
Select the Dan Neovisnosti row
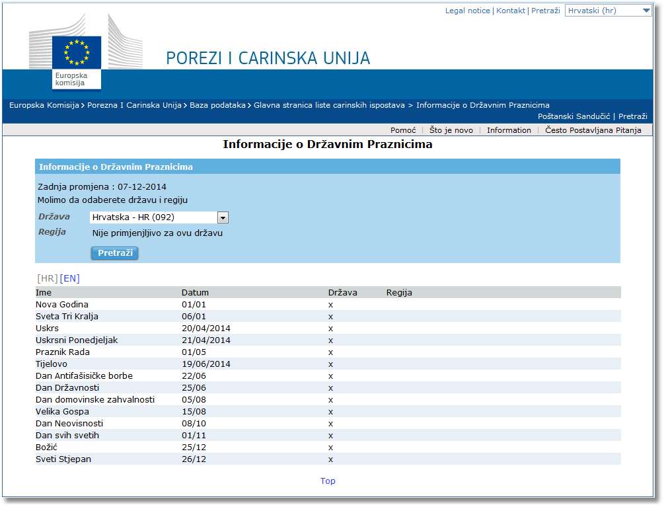pyautogui.click(x=328, y=422)
